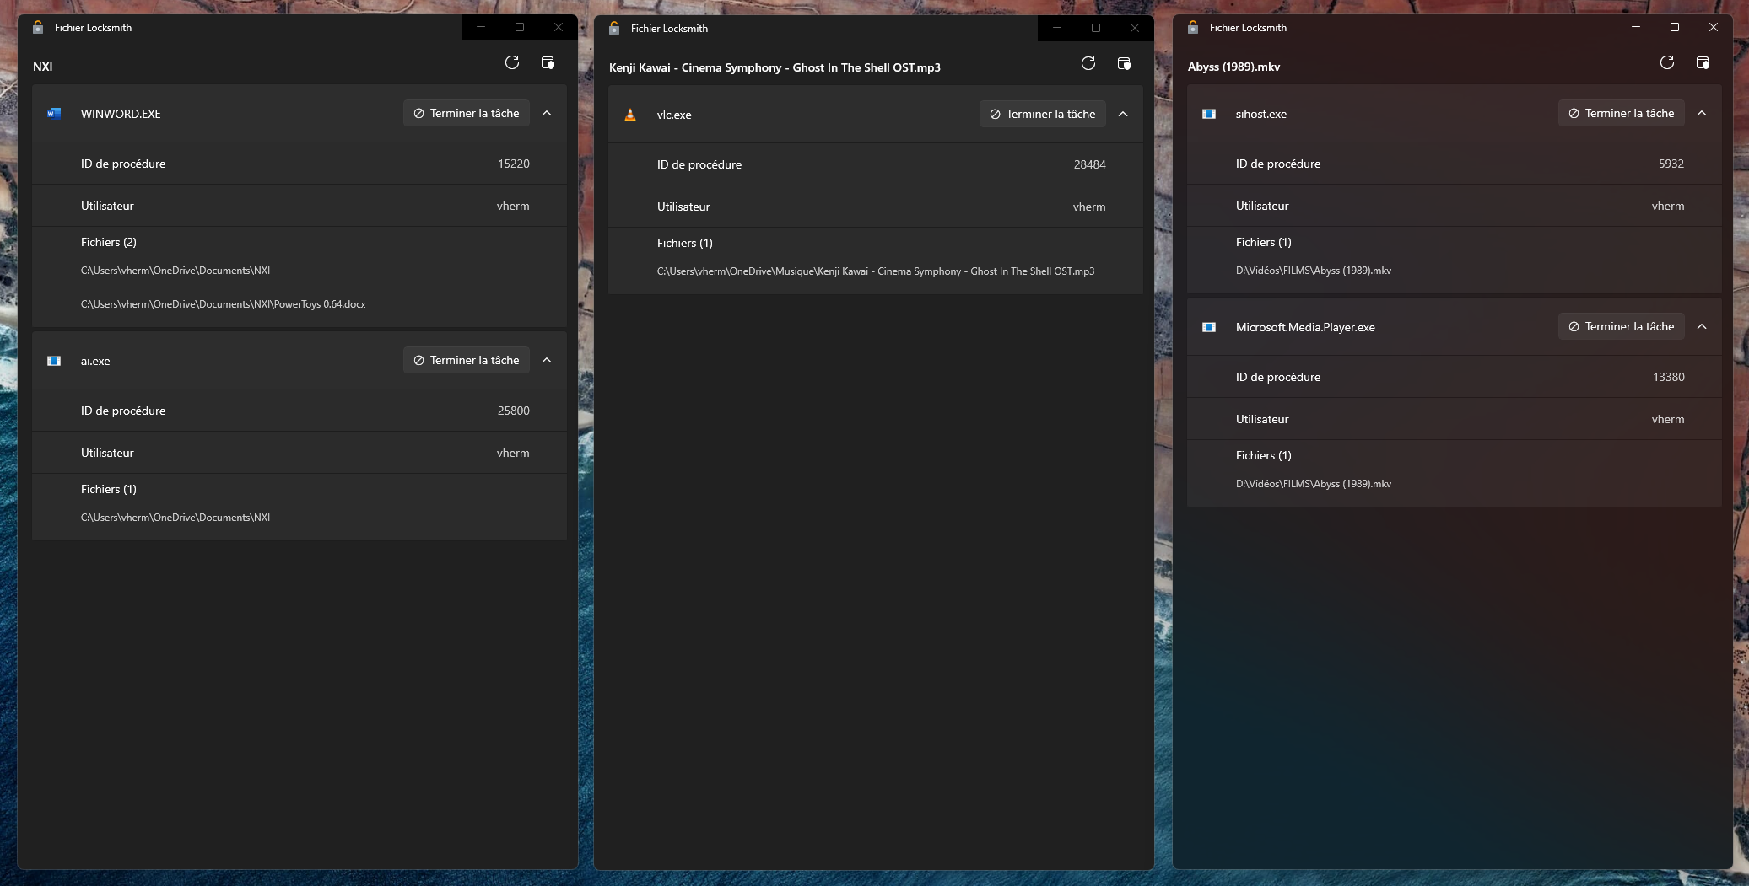
Task: End task for Microsoft.Media.Player.exe
Action: point(1622,326)
